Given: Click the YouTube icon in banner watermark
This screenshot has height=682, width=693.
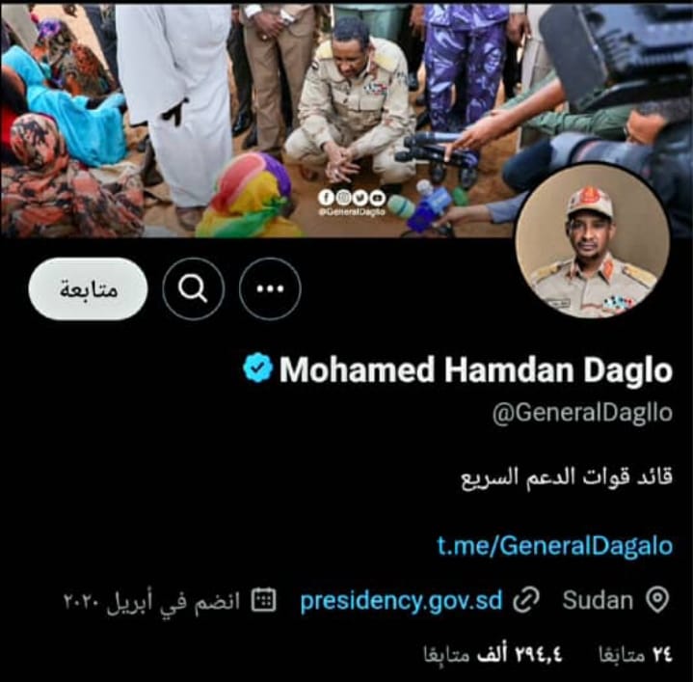Looking at the screenshot, I should tap(378, 198).
